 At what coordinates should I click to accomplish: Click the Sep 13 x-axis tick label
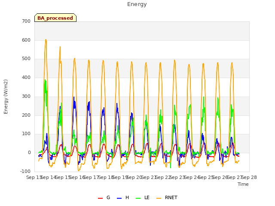(x=34, y=177)
